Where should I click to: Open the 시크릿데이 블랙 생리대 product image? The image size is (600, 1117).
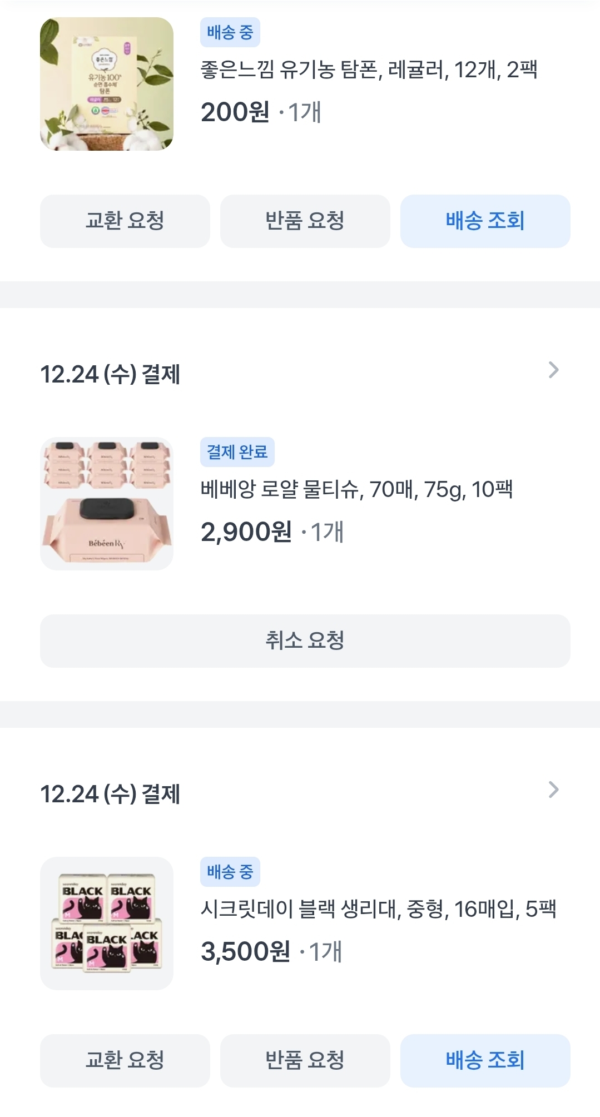point(107,924)
